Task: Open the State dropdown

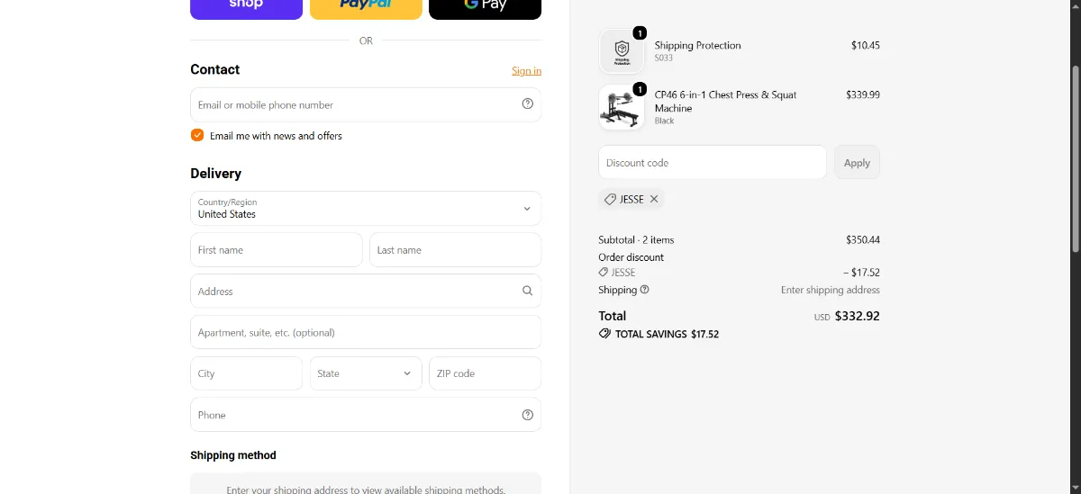Action: tap(366, 373)
